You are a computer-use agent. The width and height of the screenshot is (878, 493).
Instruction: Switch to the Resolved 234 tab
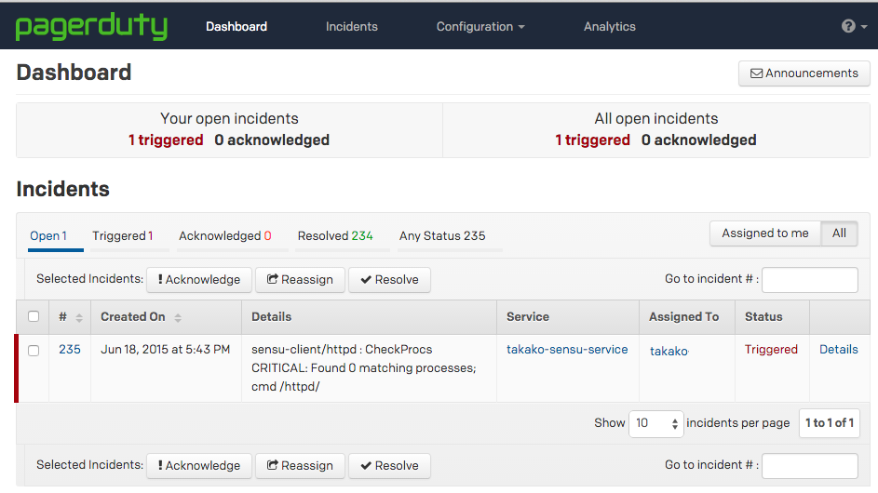(335, 236)
